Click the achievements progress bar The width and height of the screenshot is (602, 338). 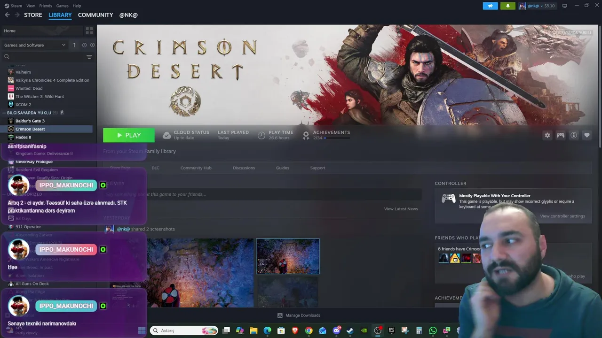click(337, 138)
